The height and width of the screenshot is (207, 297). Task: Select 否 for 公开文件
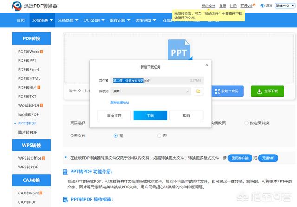[159, 136]
